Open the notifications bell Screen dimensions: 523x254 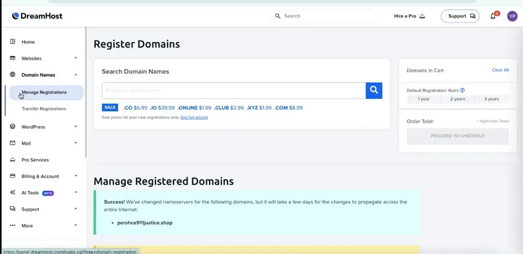pos(493,16)
